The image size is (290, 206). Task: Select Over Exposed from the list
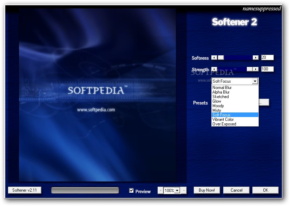pos(235,124)
